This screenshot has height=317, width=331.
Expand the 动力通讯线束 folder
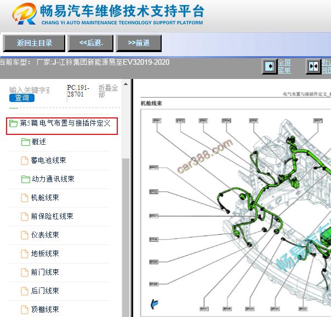[53, 179]
